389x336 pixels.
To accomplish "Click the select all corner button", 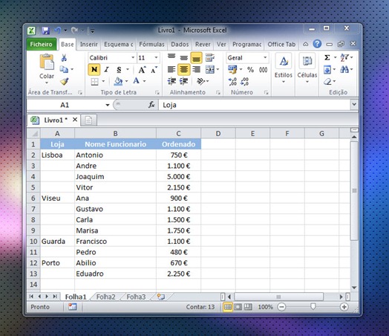I will pos(33,134).
